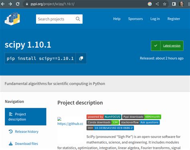Image resolution: width=190 pixels, height=150 pixels.
Task: Open the Sponsors page
Action: (135, 19)
